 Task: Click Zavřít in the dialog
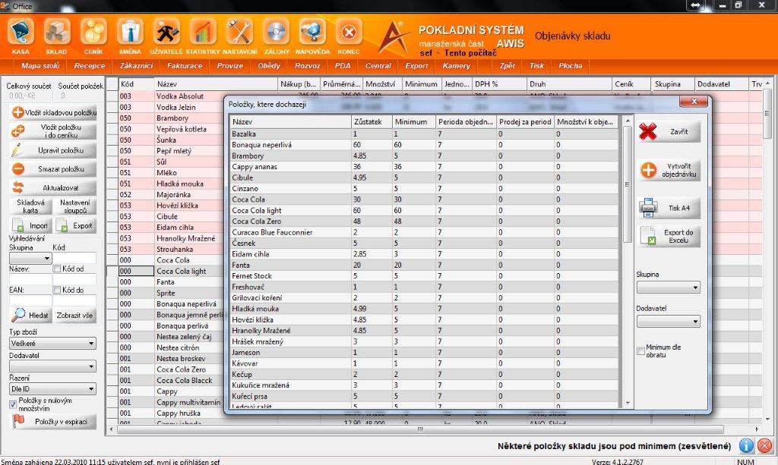point(669,132)
